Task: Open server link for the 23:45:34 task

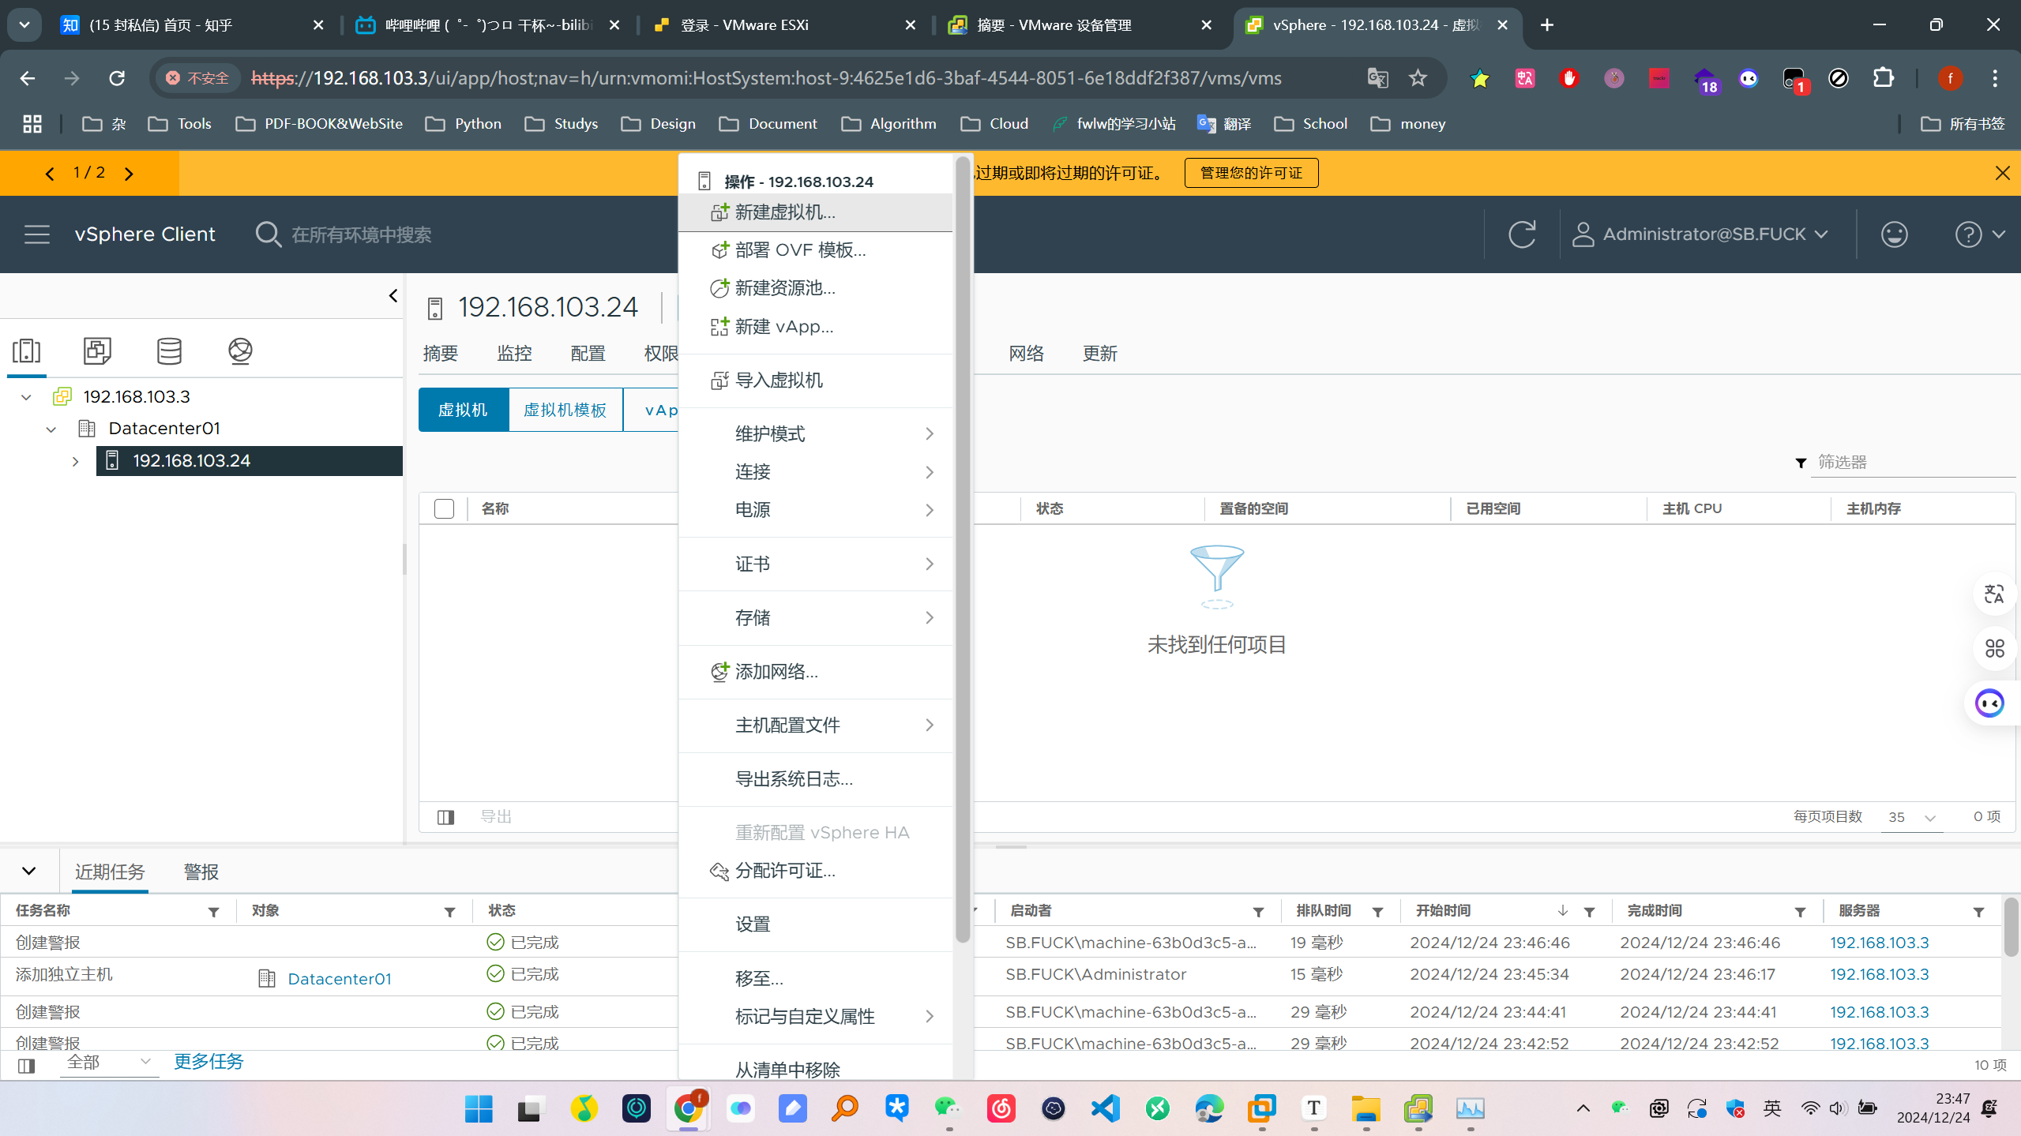Action: 1880,974
